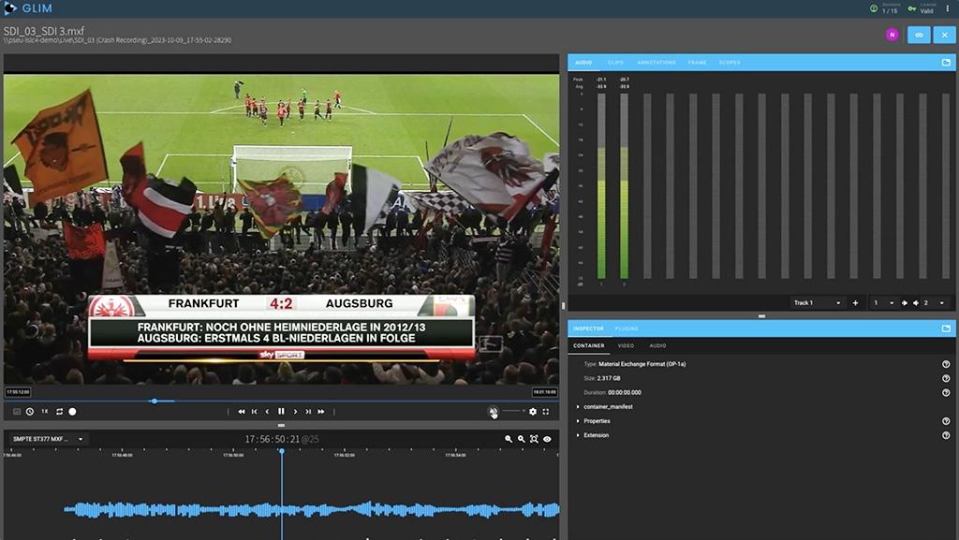Mute the player volume
Viewport: 959px width, 540px height.
pyautogui.click(x=493, y=412)
